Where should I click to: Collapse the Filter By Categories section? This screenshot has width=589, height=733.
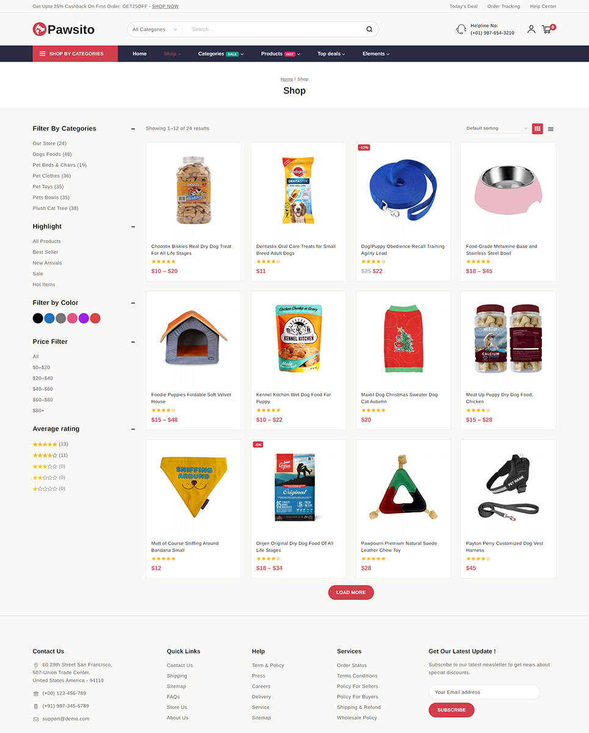tap(133, 129)
